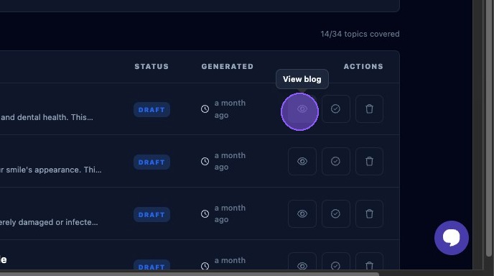494x276 pixels.
Task: Click the DRAFT badge in dental health row
Action: (x=152, y=110)
